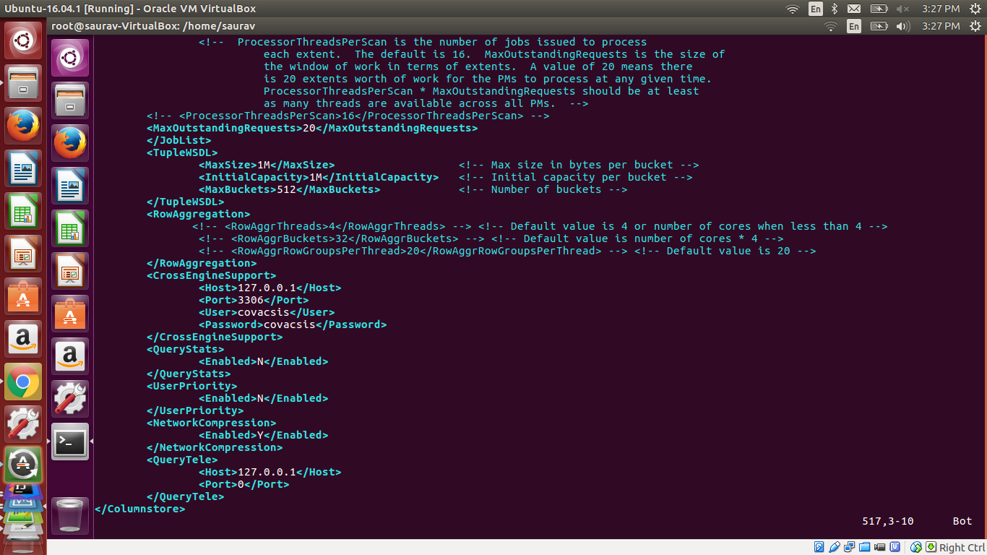Open LibreOffice Calc in the guest launcher
The image size is (987, 555).
70,228
